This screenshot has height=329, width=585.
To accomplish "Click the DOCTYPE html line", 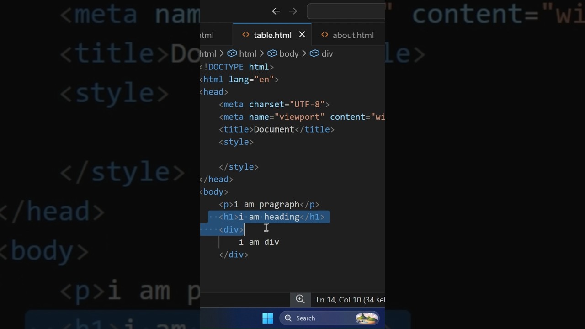I will click(237, 67).
